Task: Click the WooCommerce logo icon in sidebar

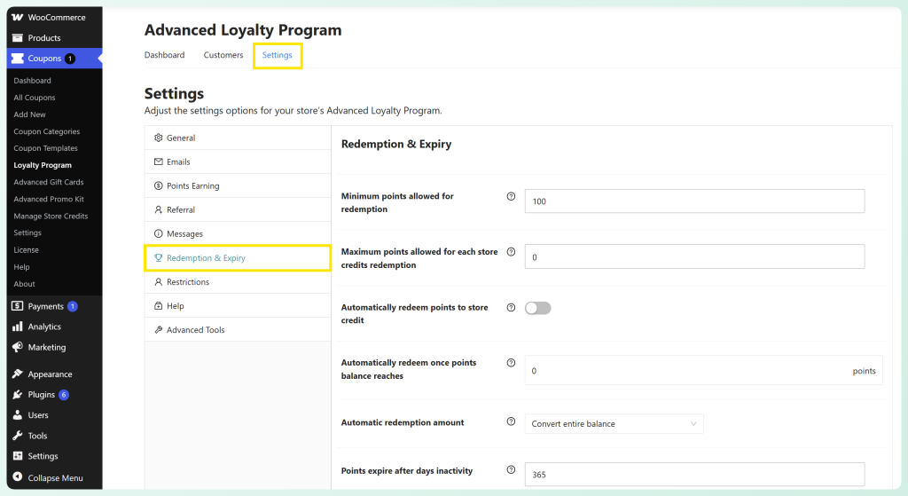Action: click(18, 18)
